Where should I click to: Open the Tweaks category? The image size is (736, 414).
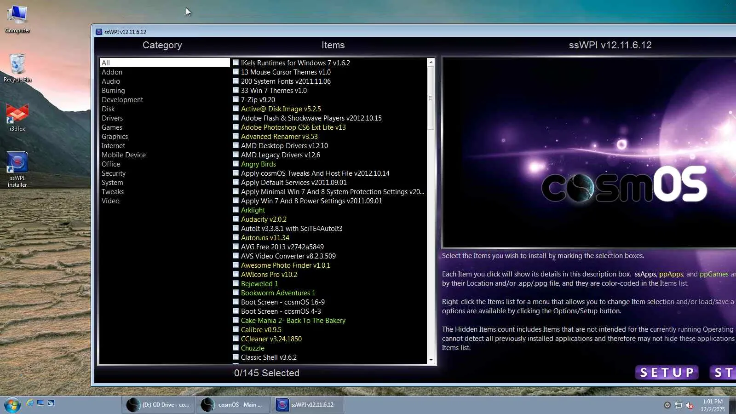pyautogui.click(x=165, y=191)
